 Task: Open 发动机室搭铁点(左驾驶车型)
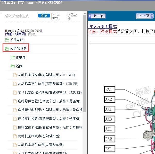39,136
